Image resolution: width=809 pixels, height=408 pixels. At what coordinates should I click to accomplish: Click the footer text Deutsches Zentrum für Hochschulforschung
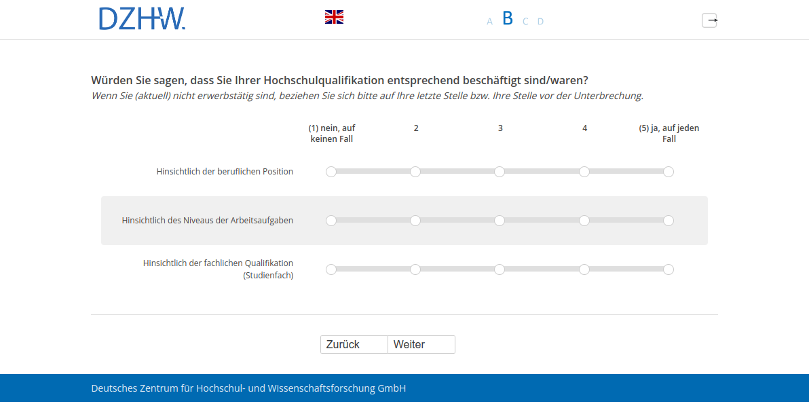point(248,388)
